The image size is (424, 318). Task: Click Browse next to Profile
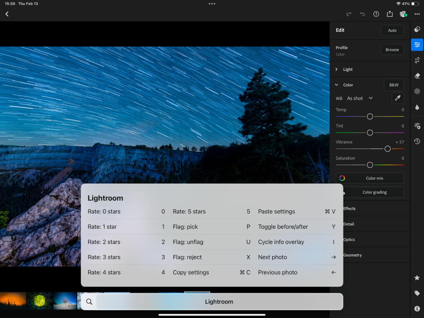[392, 50]
